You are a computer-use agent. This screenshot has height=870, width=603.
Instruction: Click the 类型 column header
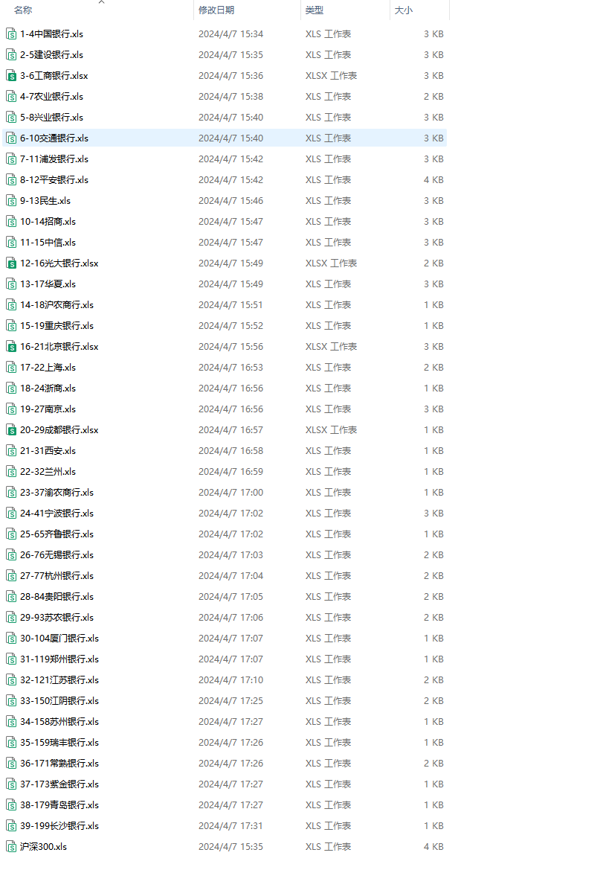[315, 10]
